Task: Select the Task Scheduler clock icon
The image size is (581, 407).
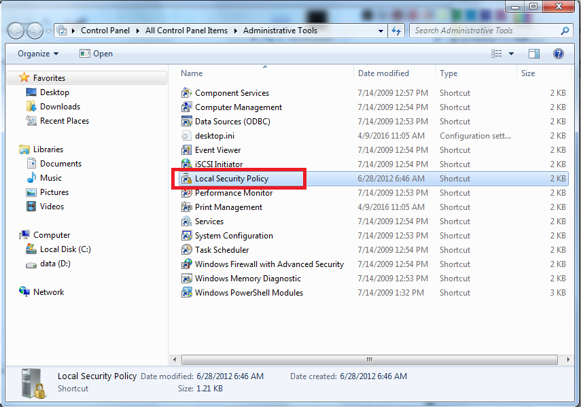Action: [186, 250]
